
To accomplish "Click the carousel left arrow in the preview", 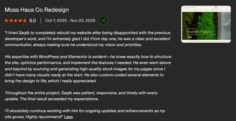I will click(183, 26).
